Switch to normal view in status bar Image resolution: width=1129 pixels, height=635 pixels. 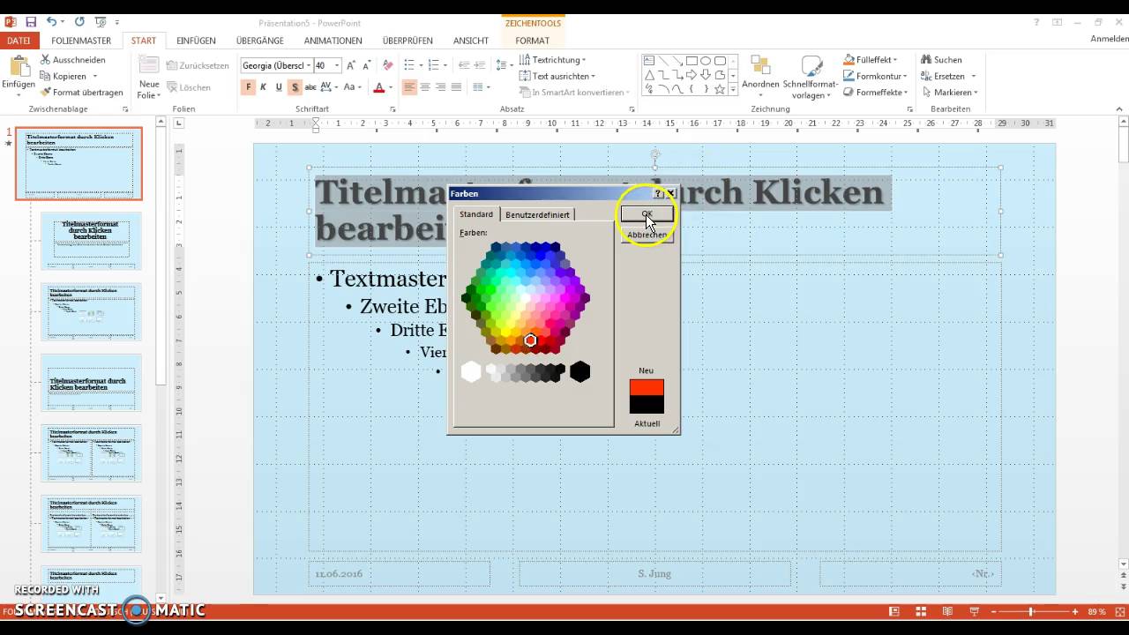pos(894,611)
